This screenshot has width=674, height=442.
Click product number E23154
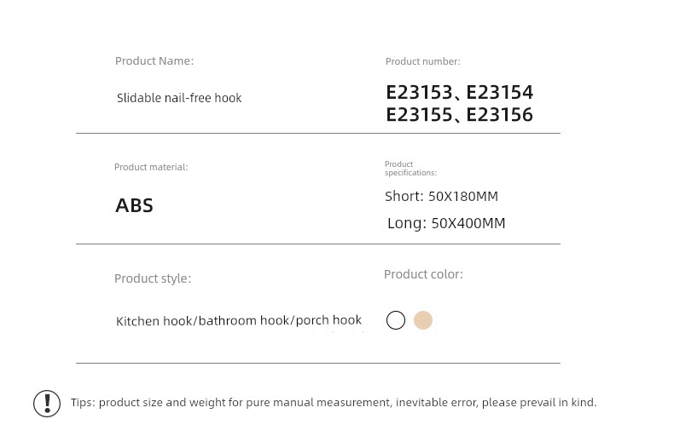coord(499,92)
